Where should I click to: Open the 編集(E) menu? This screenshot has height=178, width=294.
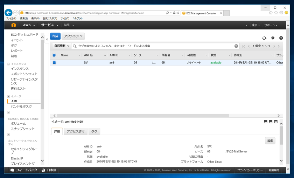coord(24,19)
